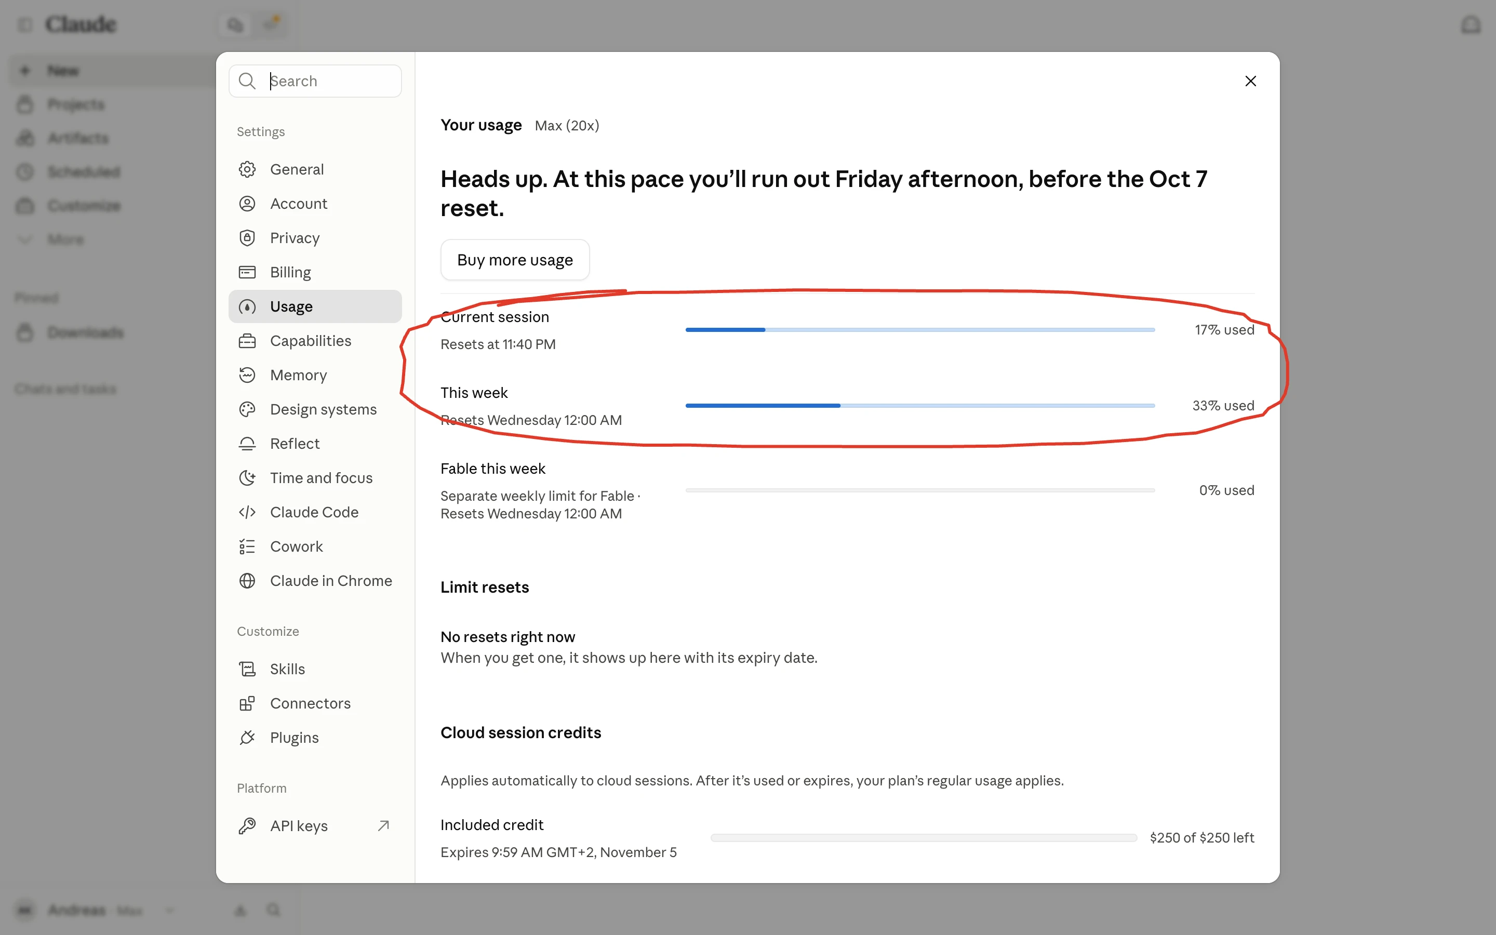Click the Claude in Chrome globe icon

(x=247, y=581)
